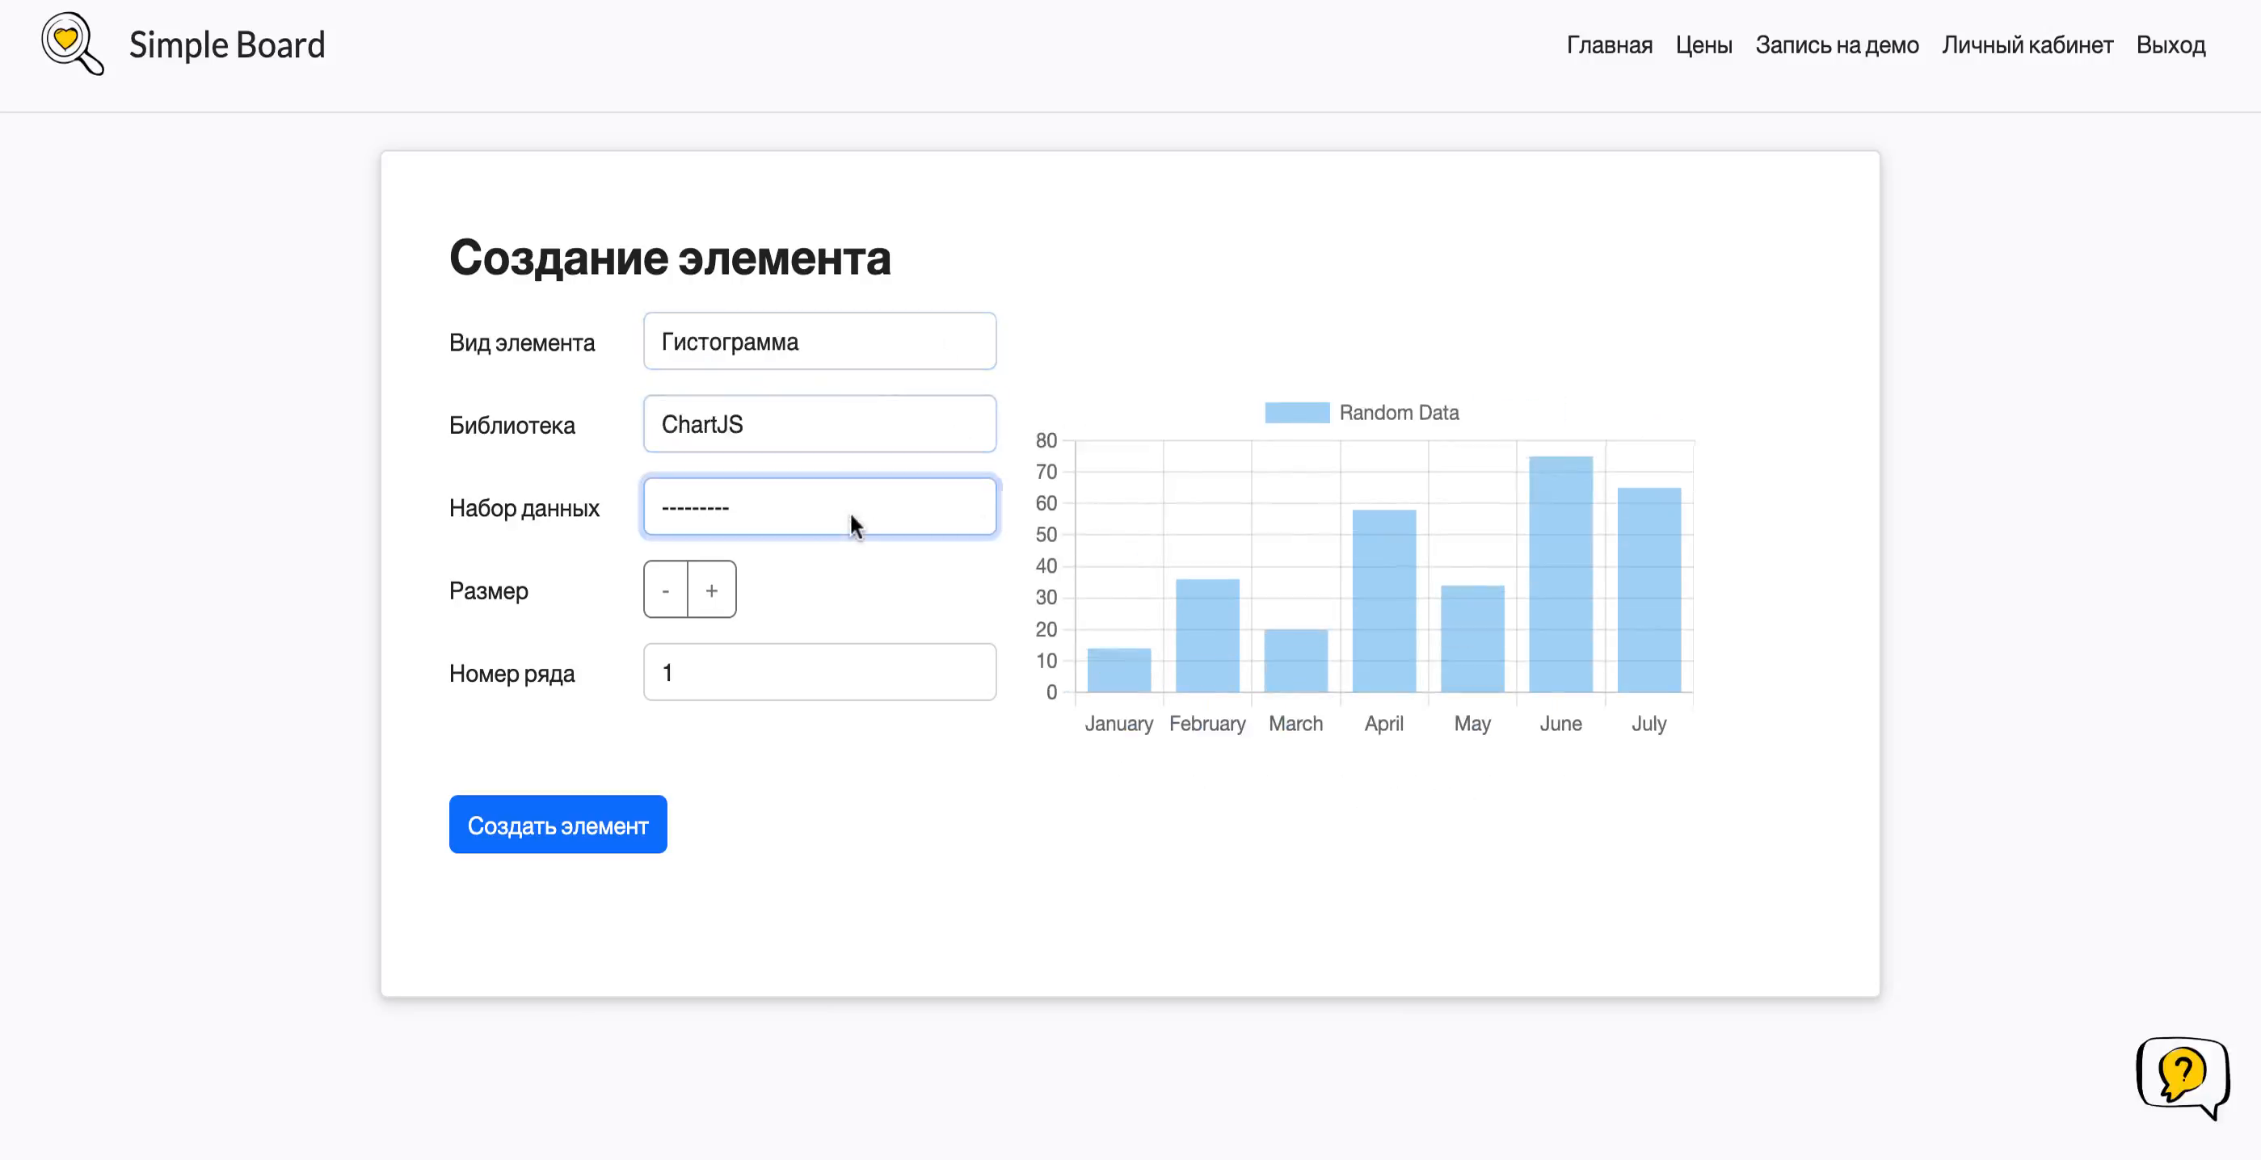Click the Номер ряда label
Viewport: 2261px width, 1160px height.
pyautogui.click(x=512, y=673)
